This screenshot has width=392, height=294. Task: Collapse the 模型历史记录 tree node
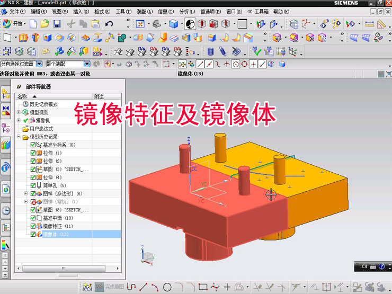19,137
